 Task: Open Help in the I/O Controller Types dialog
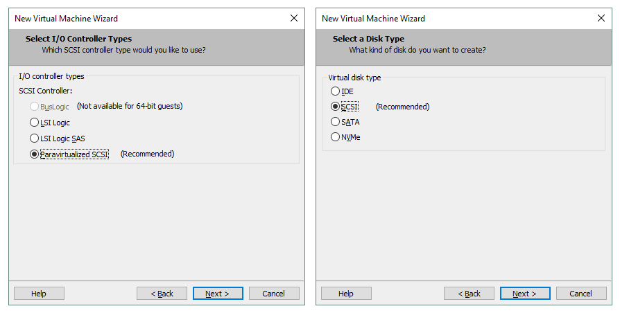[39, 294]
